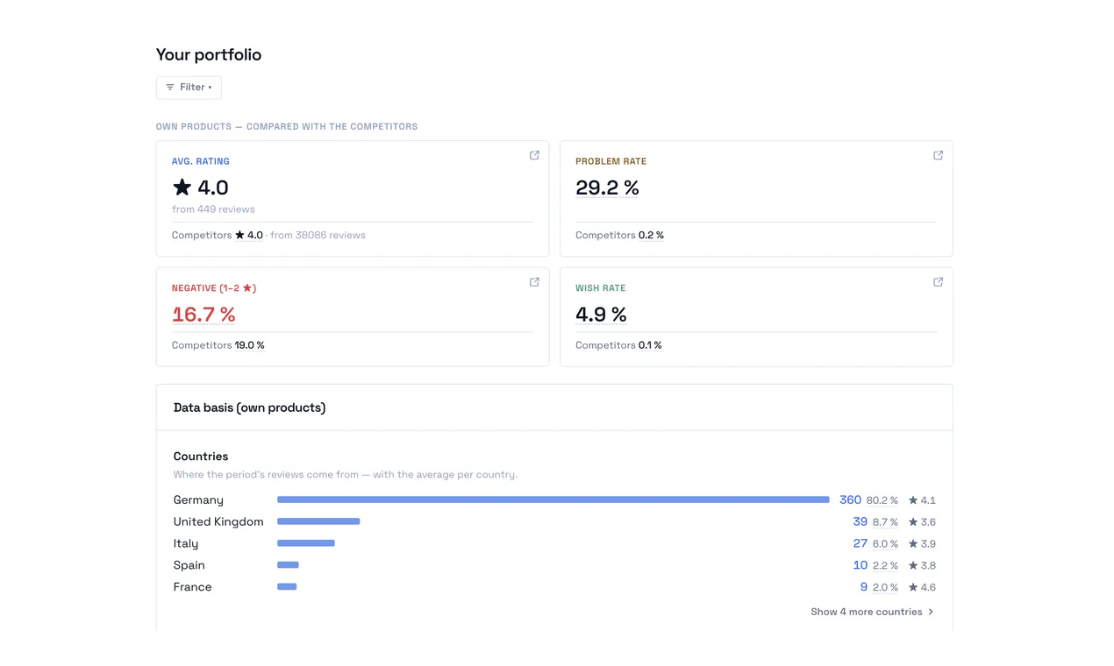Open the Avg. Rating card external link icon

(x=534, y=155)
